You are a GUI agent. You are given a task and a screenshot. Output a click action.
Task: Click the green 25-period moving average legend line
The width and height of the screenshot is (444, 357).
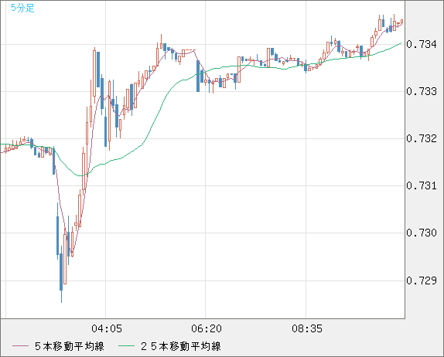[126, 346]
